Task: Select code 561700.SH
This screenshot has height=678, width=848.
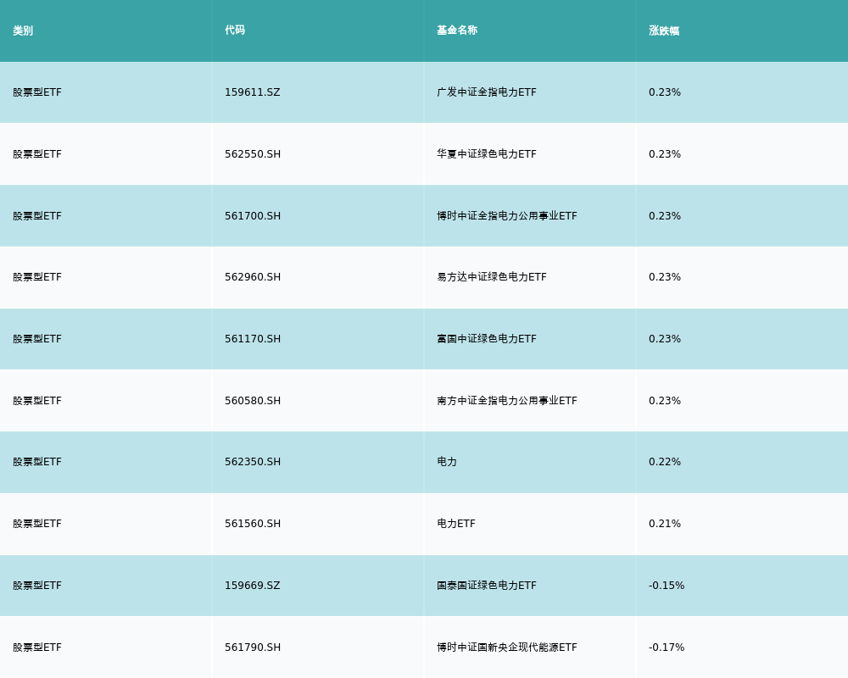Action: coord(253,216)
